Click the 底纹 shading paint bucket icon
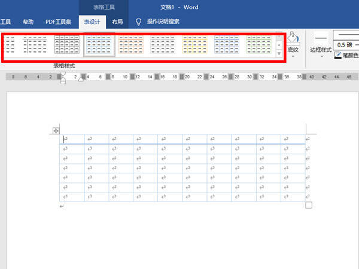Screen dimensions: 359x269 click(x=293, y=39)
